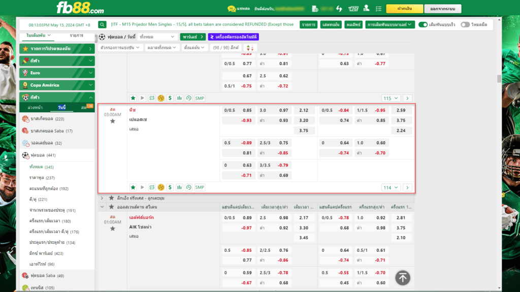
Task: Click the green star in the 114 row
Action: 133,187
